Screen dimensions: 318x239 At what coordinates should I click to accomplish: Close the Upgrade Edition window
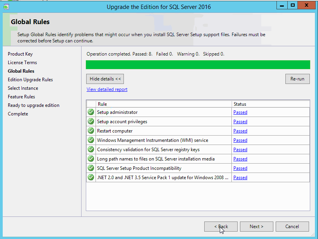[x=306, y=5]
